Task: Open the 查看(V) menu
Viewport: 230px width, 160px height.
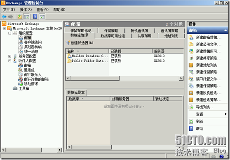Action: tap(42, 9)
